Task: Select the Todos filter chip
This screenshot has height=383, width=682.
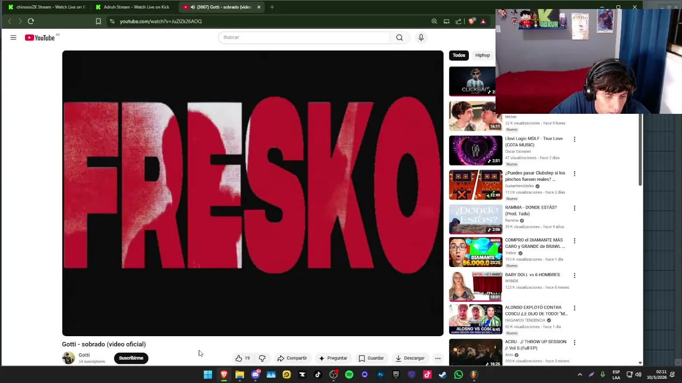Action: 459,55
